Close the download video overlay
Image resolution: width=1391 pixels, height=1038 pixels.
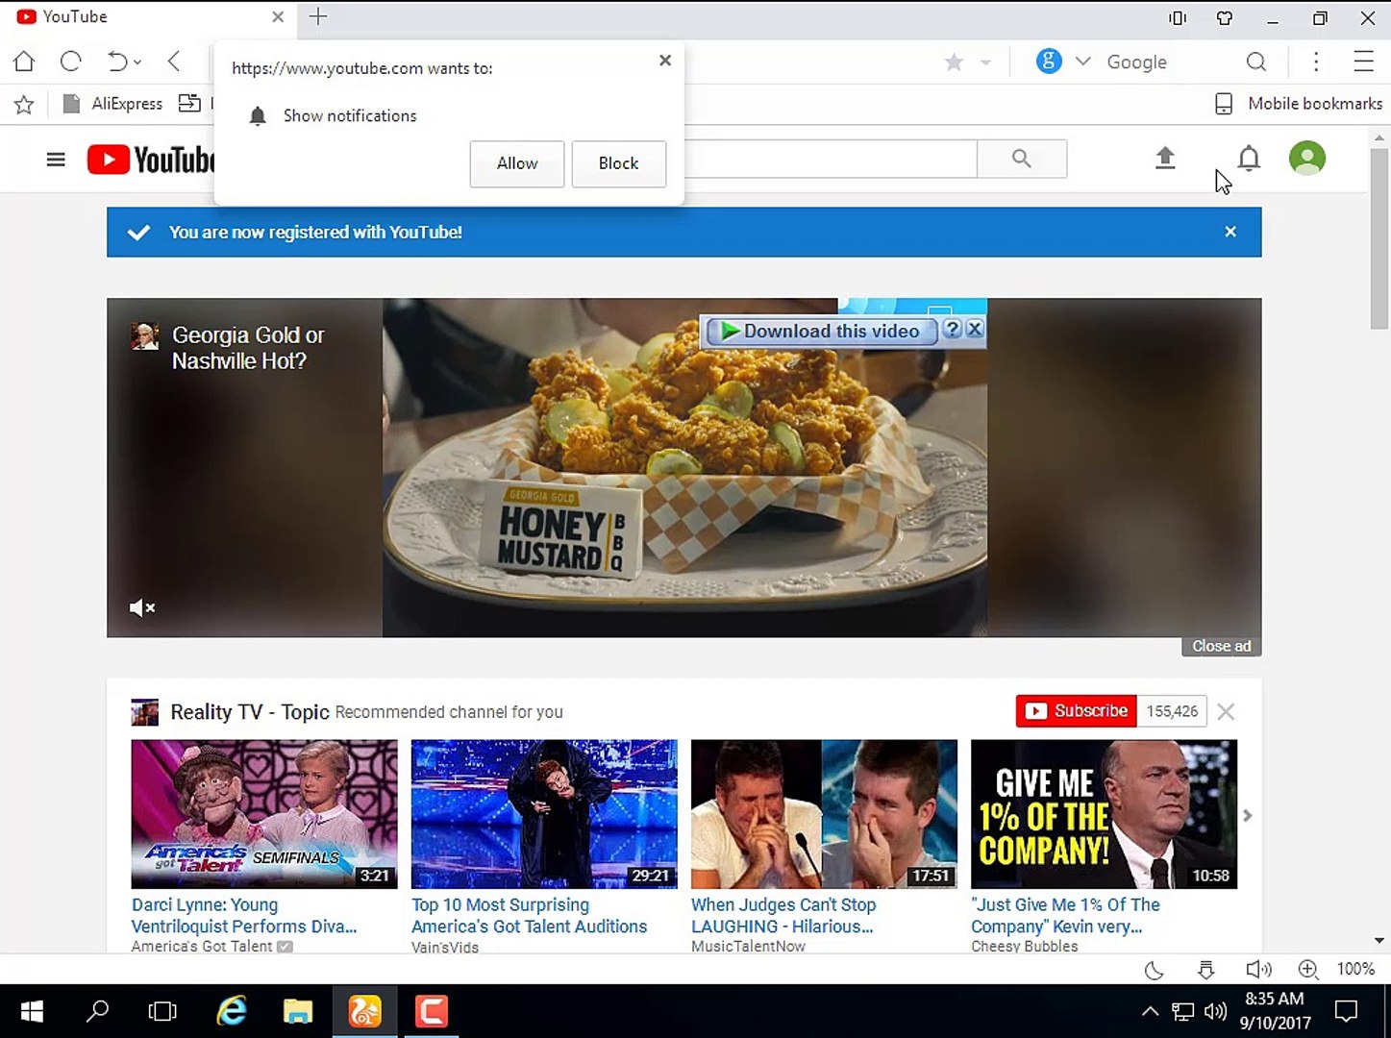tap(975, 329)
